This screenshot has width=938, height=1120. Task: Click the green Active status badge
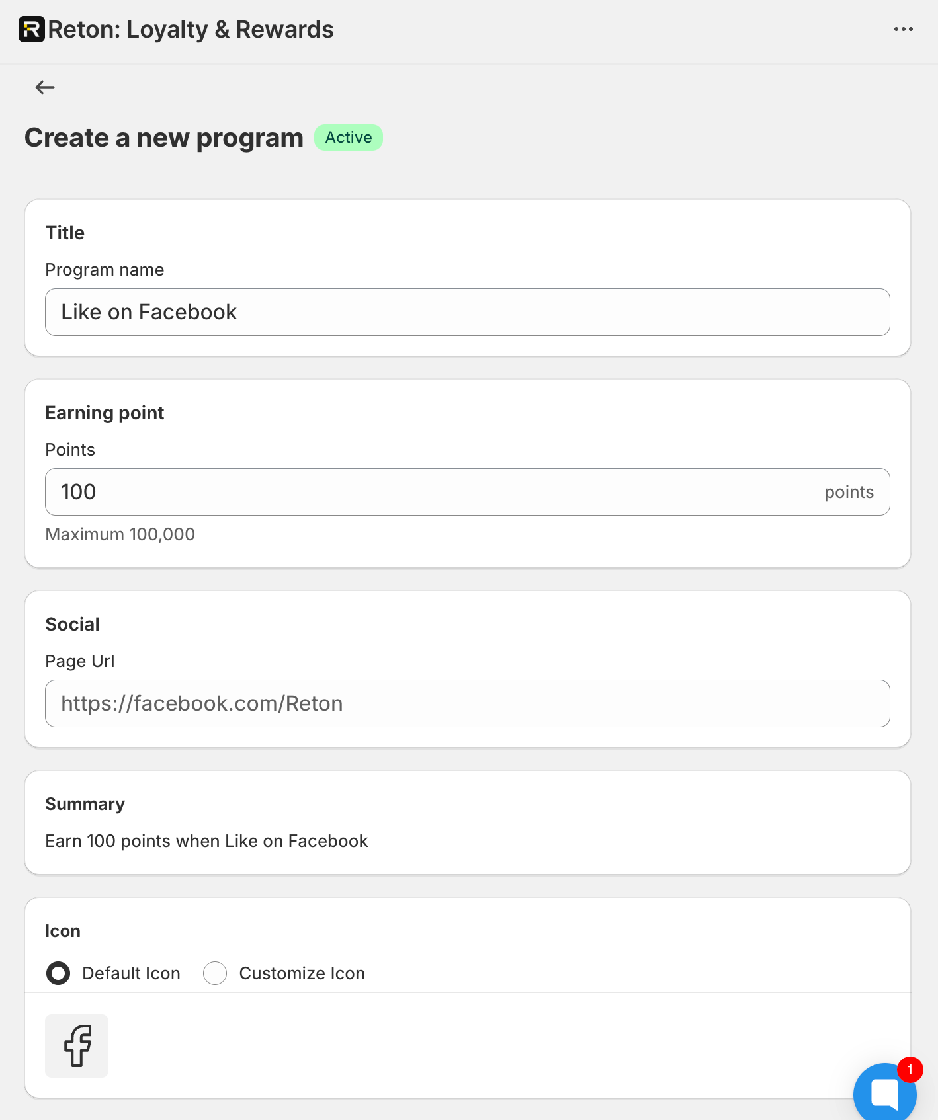click(349, 138)
